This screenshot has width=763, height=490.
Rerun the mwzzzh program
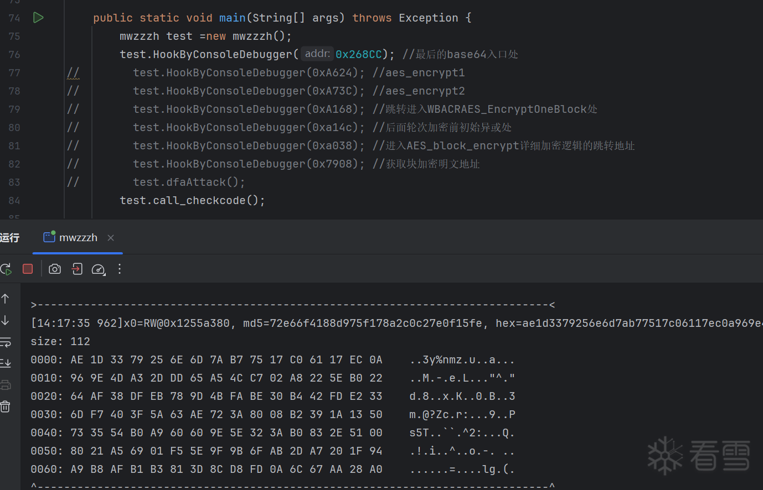point(6,269)
